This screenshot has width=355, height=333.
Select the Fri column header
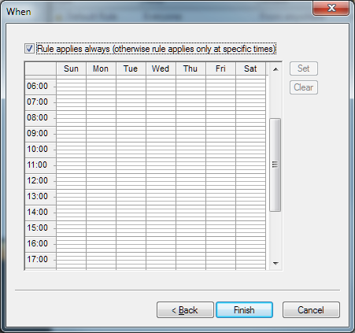[x=220, y=68]
